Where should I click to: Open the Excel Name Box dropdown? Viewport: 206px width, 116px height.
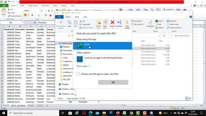pos(23,23)
